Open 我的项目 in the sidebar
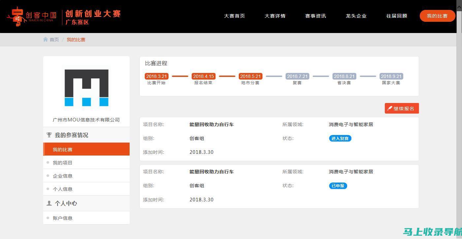 tap(86, 162)
